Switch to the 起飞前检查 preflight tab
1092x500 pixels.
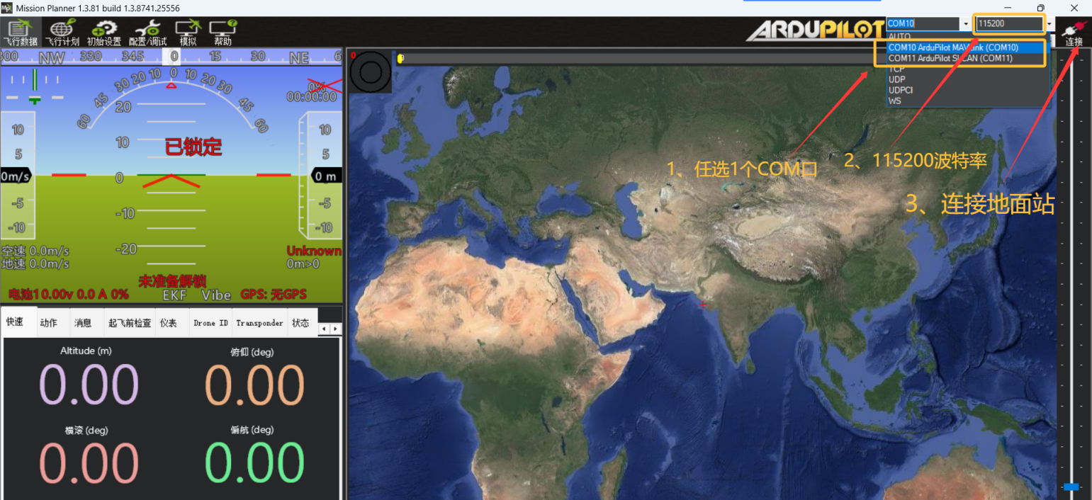pyautogui.click(x=130, y=323)
